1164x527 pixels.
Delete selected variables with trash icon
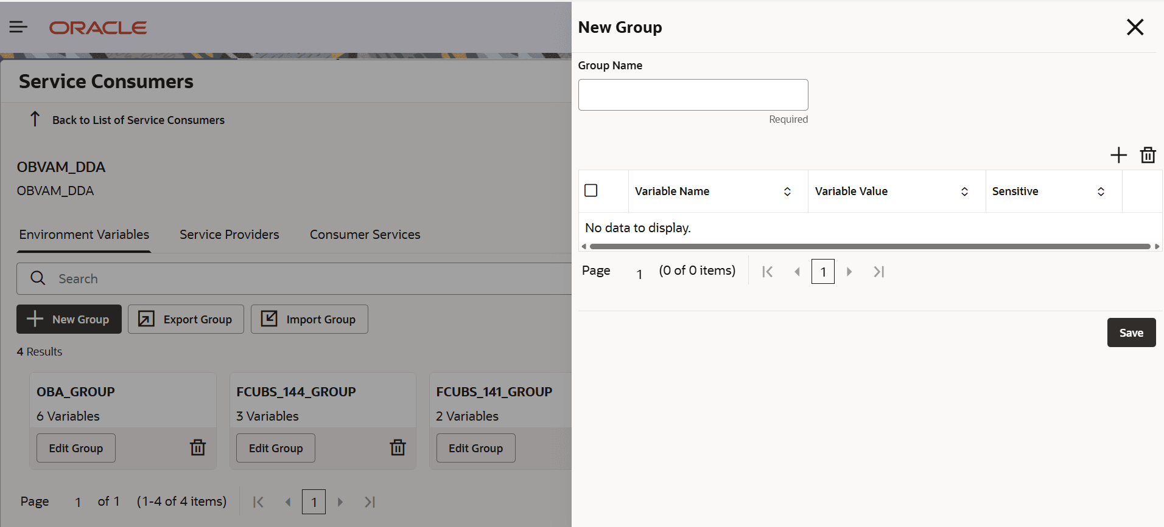click(1148, 155)
